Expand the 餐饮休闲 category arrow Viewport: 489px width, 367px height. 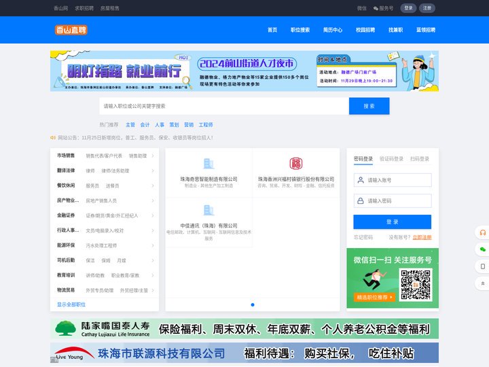click(x=153, y=186)
